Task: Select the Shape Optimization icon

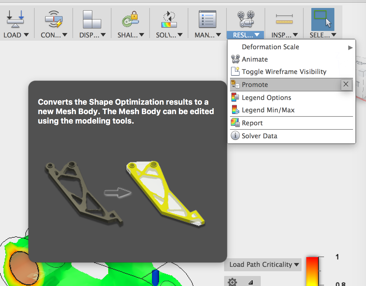Action: [129, 19]
